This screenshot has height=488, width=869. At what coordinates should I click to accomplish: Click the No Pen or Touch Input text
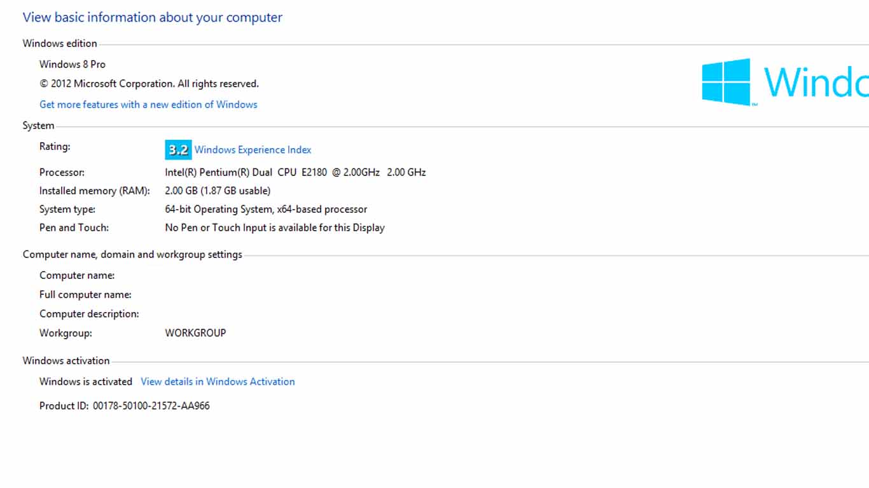pyautogui.click(x=275, y=227)
